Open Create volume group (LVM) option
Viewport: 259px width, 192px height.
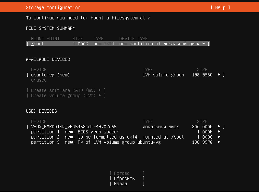coord(66,96)
